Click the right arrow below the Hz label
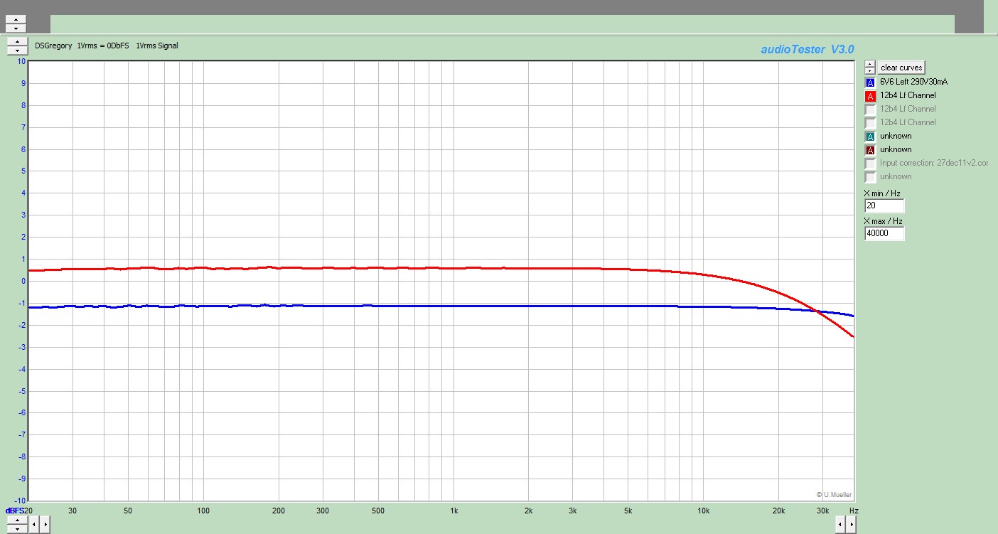The height and width of the screenshot is (534, 998). tap(851, 525)
